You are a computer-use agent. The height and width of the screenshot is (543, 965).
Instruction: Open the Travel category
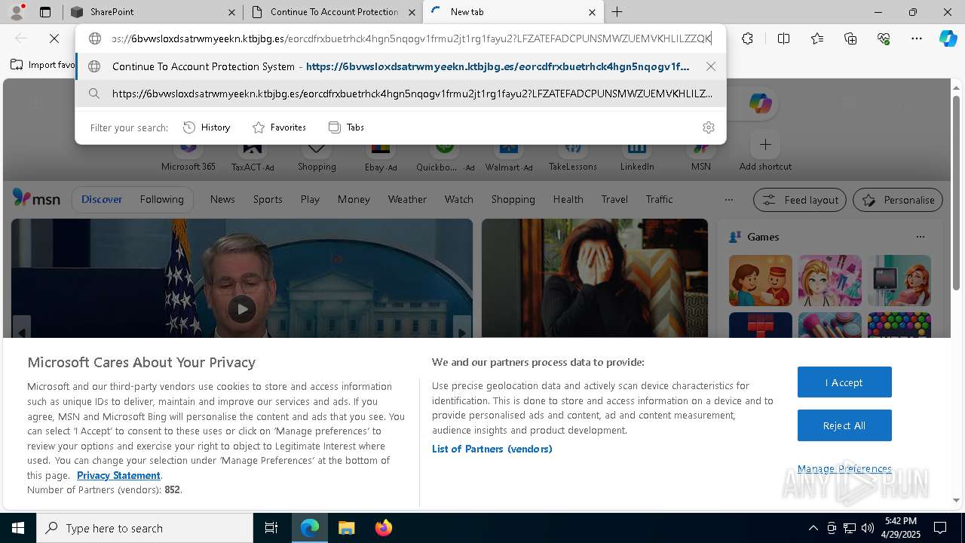(x=614, y=199)
